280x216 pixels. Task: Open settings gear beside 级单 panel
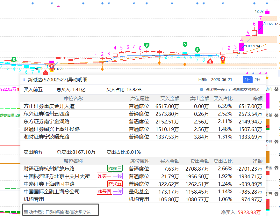coord(276,115)
